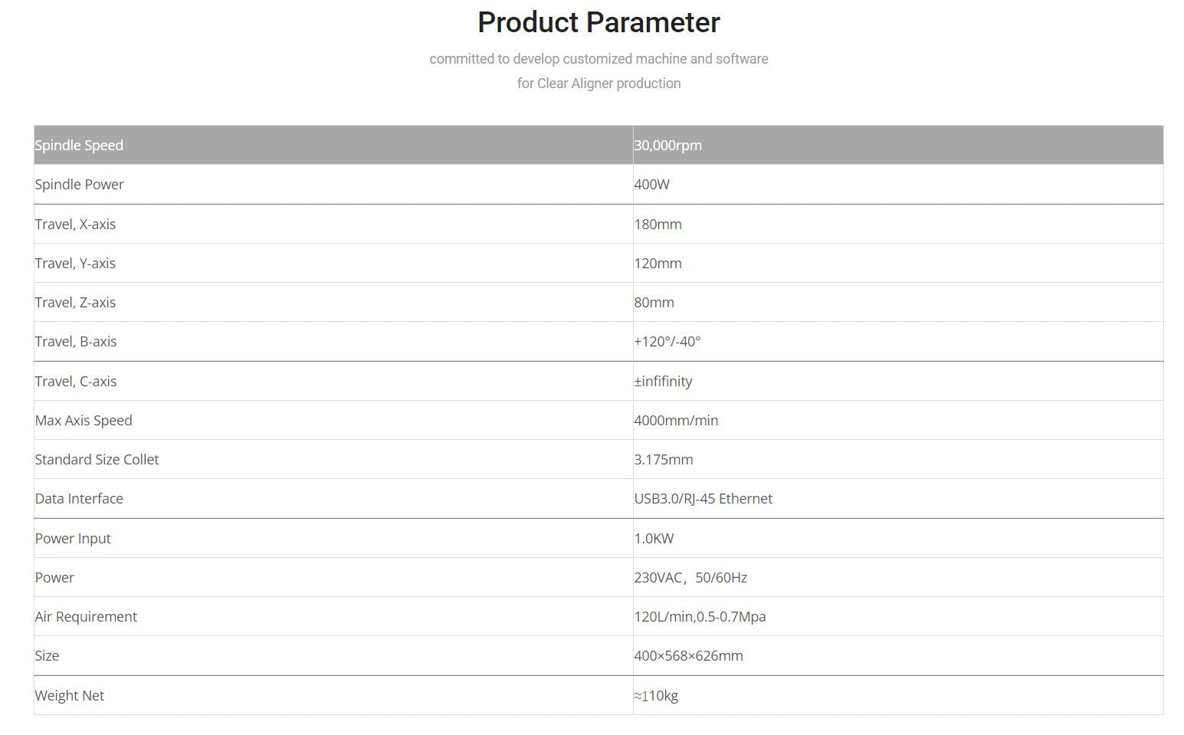Click the "for Clear Aligner production" subtitle
Image resolution: width=1184 pixels, height=735 pixels.
[599, 84]
